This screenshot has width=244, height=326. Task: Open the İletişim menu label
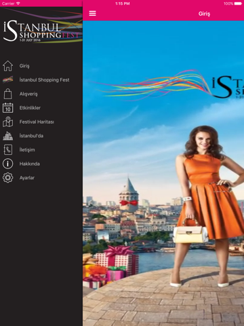point(27,150)
